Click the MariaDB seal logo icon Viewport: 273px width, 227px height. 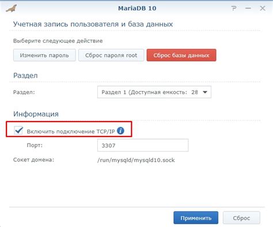[x=12, y=9]
